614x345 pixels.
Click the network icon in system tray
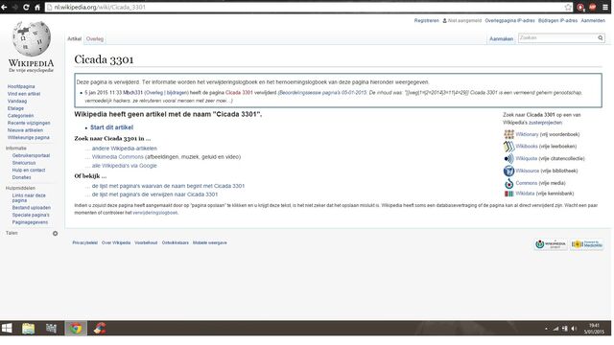coord(555,329)
